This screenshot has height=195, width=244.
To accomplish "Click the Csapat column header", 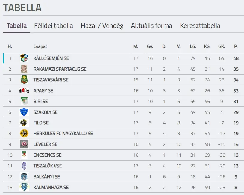I will click(40, 46).
